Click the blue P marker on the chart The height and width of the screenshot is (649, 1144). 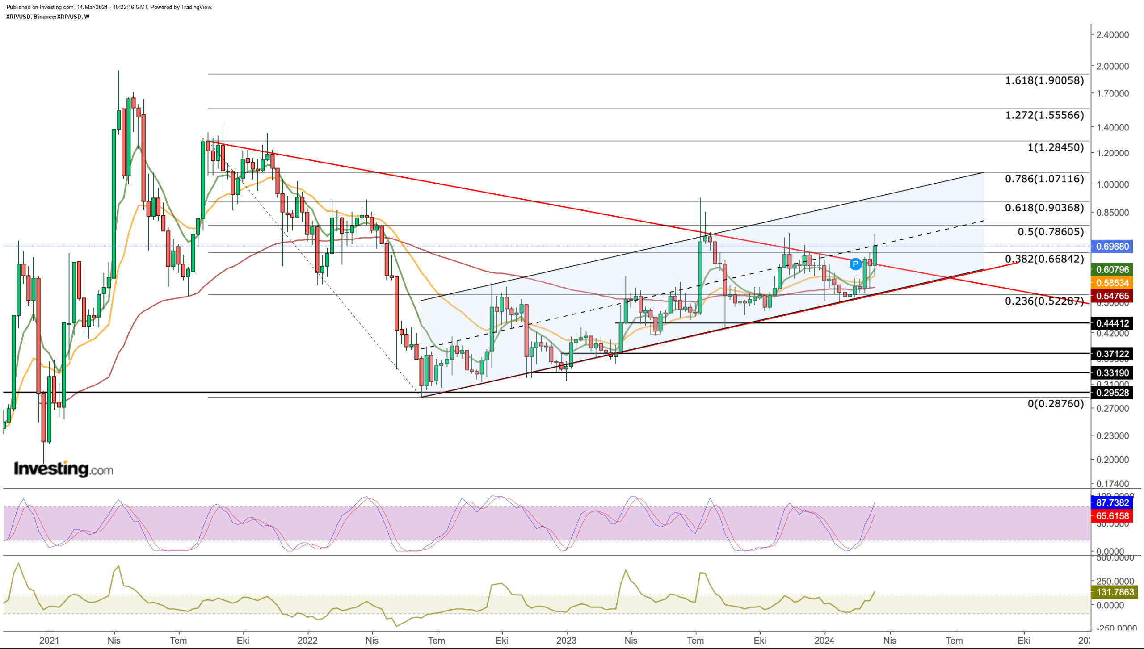pyautogui.click(x=855, y=264)
